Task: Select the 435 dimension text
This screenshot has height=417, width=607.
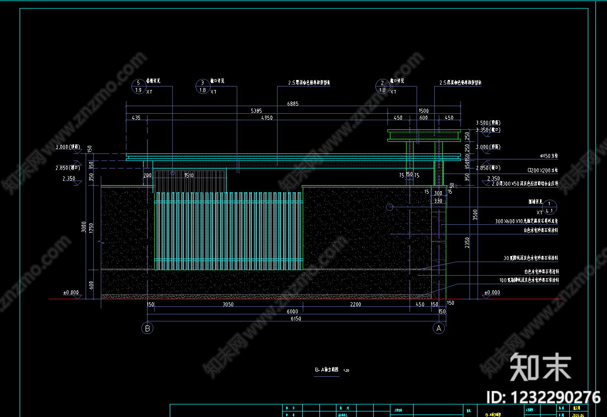Action: click(136, 118)
